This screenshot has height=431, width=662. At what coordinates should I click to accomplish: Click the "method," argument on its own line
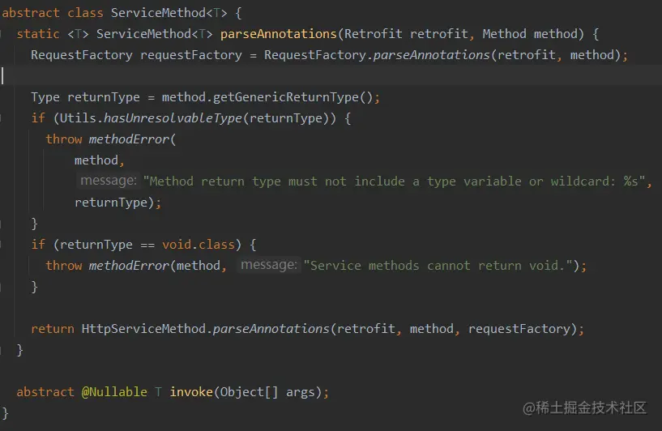pos(99,160)
